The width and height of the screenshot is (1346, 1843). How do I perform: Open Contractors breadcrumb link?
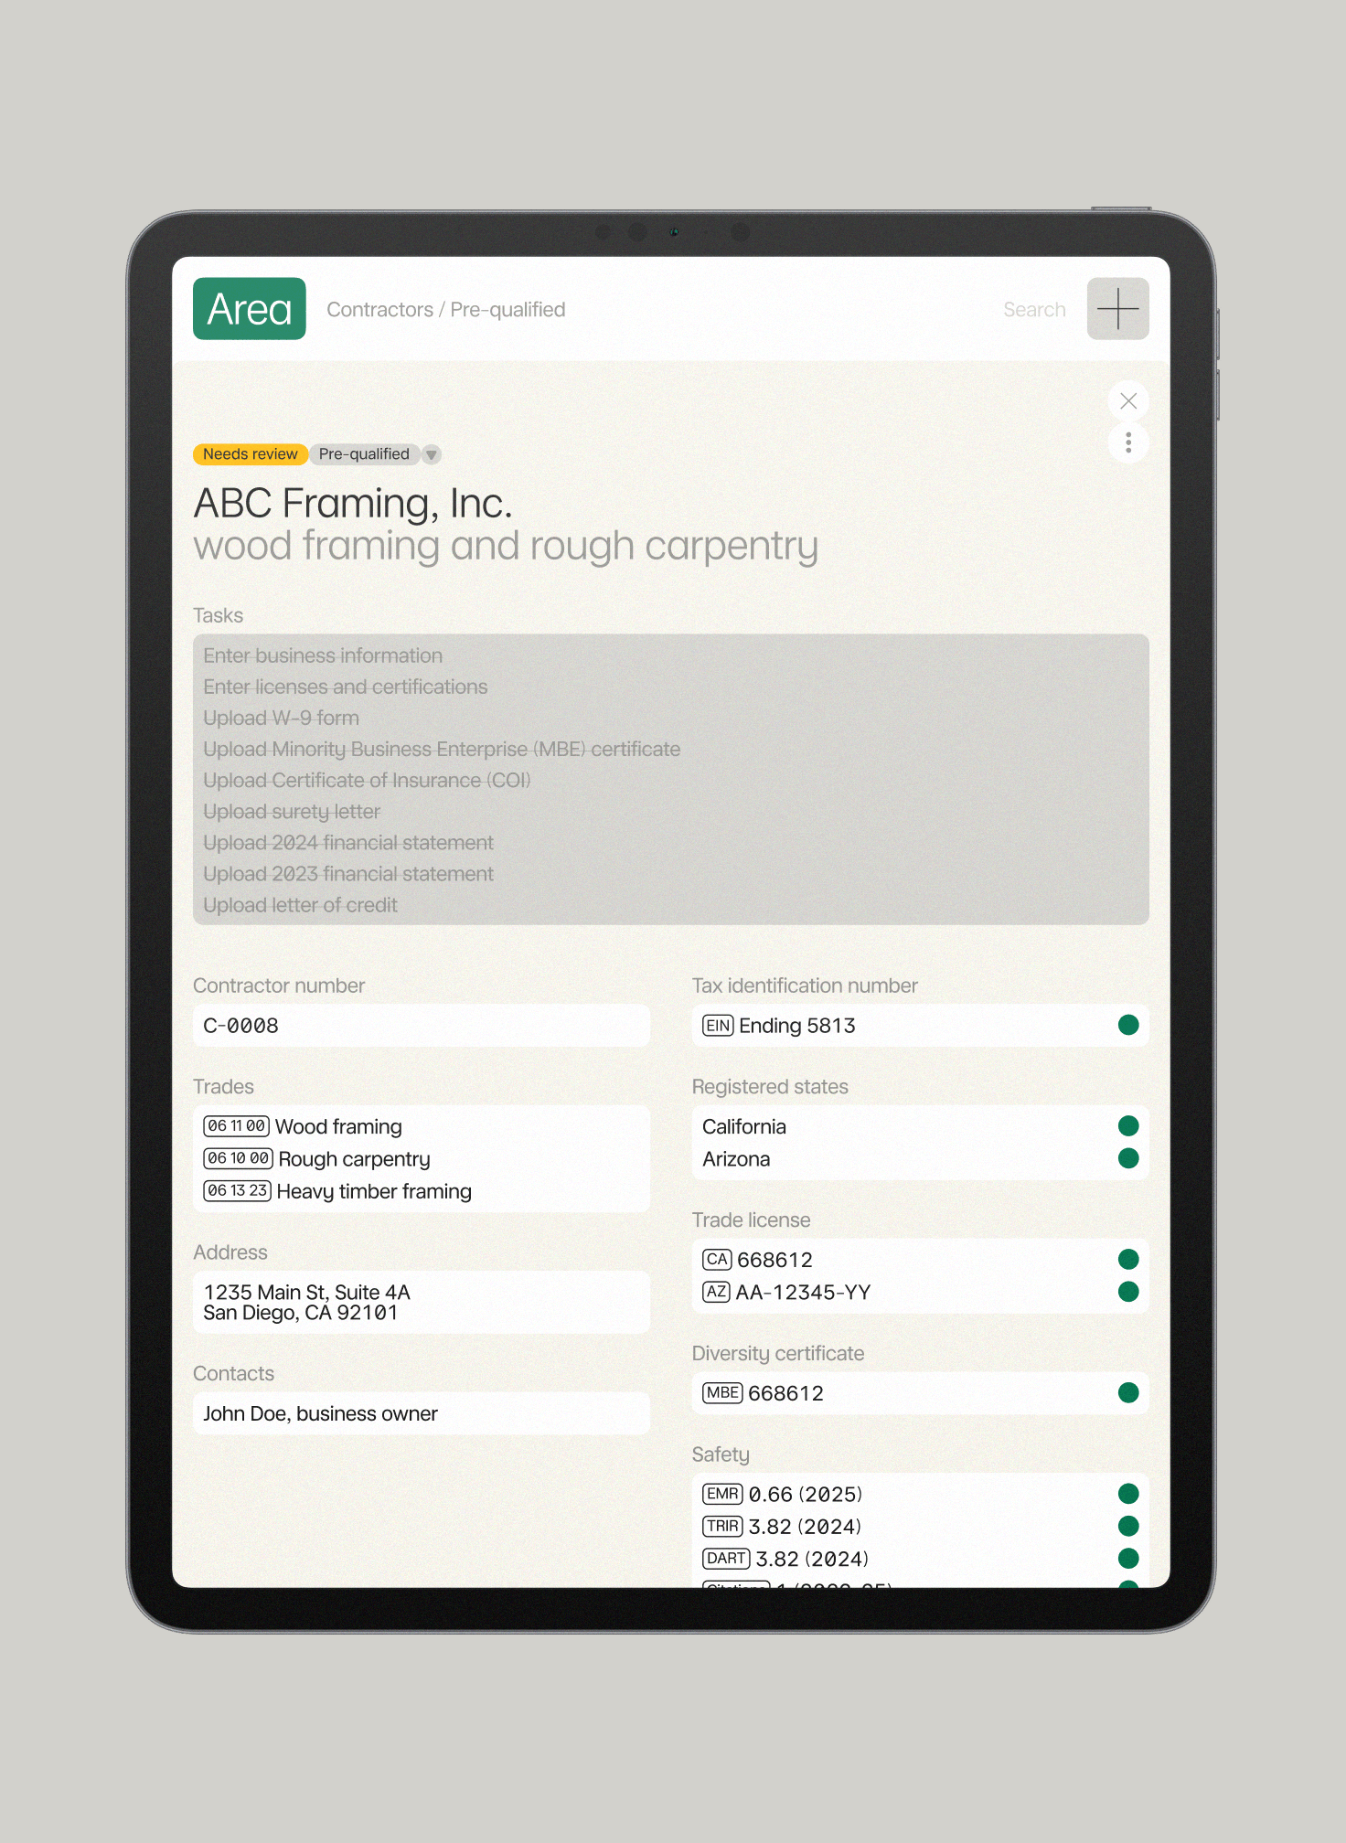(379, 310)
